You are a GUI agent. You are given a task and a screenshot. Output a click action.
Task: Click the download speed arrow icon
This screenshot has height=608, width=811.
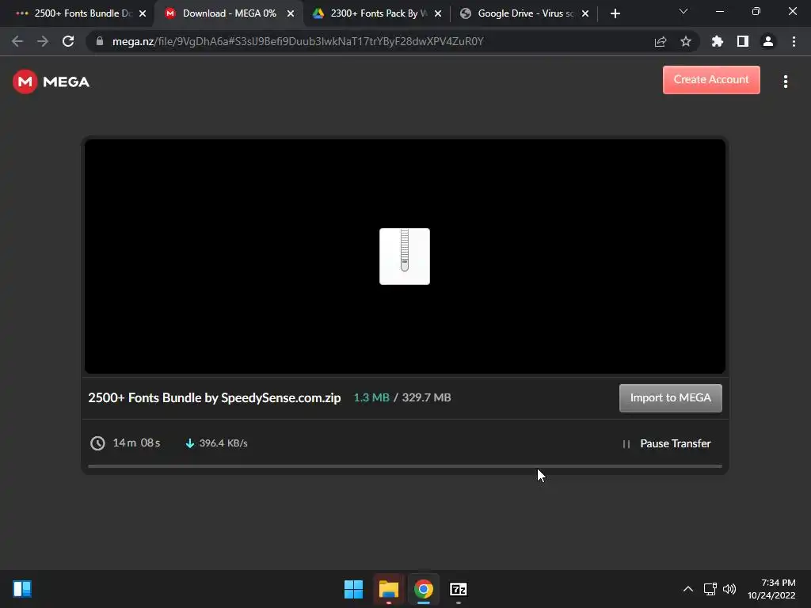click(190, 443)
